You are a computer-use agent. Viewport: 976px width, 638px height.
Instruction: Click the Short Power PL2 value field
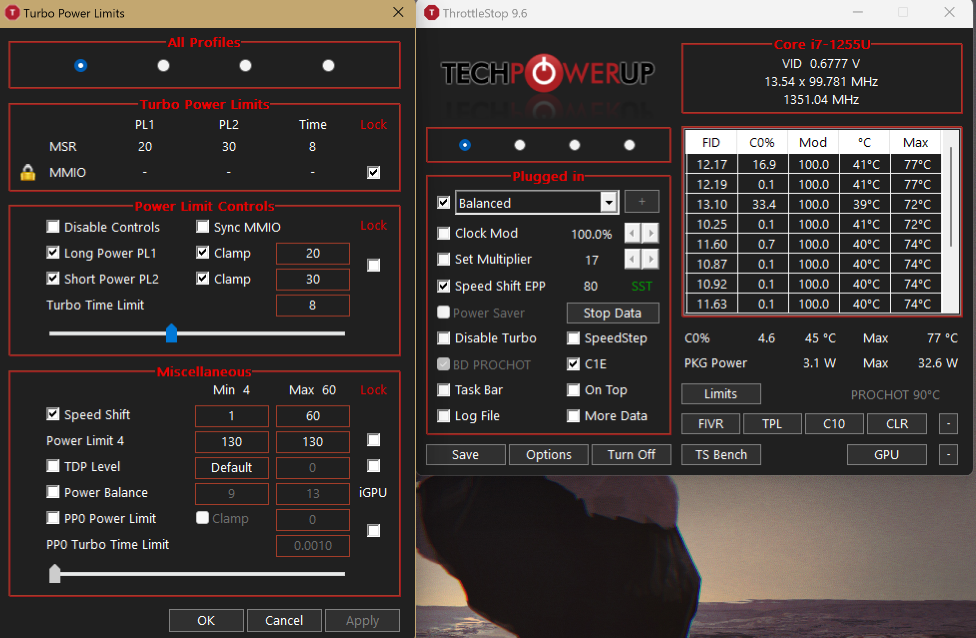tap(313, 279)
